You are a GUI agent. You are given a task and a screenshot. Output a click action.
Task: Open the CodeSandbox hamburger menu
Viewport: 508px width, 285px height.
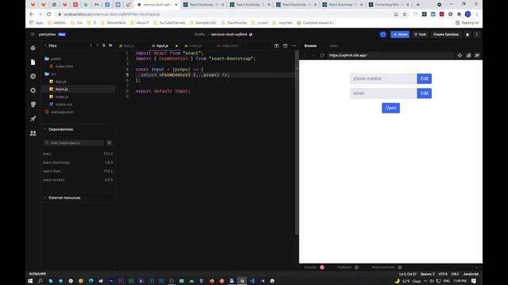click(33, 34)
